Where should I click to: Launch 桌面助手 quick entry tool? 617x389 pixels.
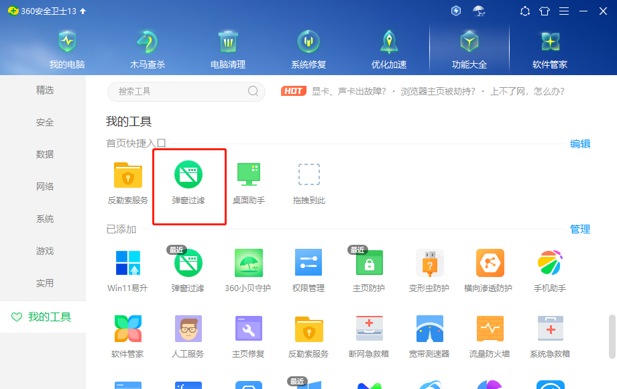tap(249, 183)
